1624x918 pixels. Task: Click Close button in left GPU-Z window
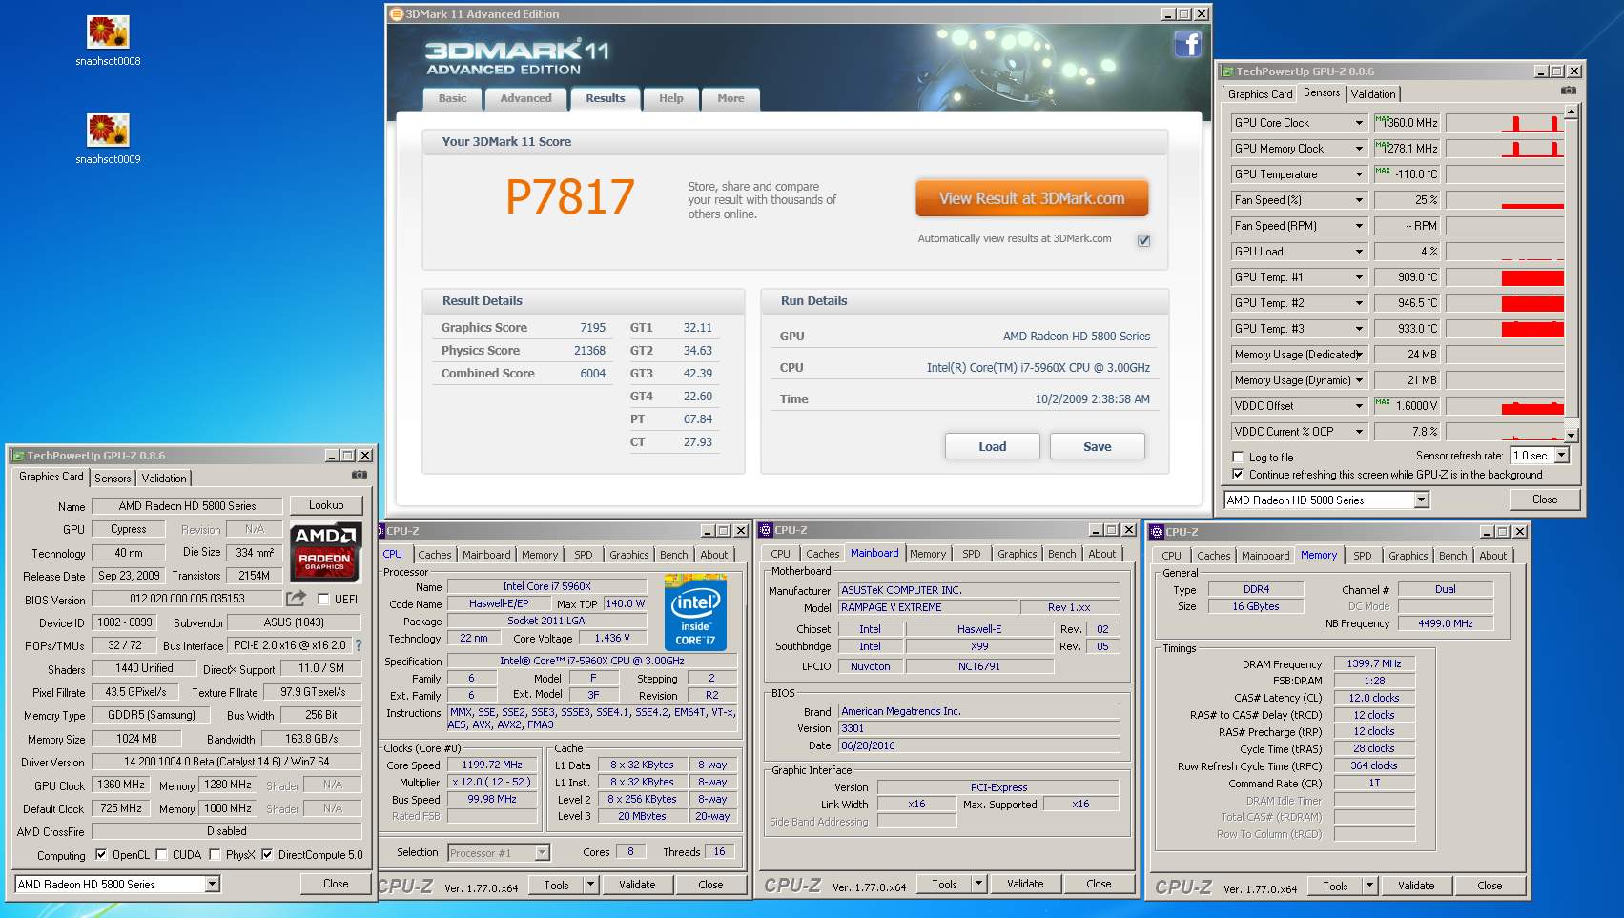[336, 884]
